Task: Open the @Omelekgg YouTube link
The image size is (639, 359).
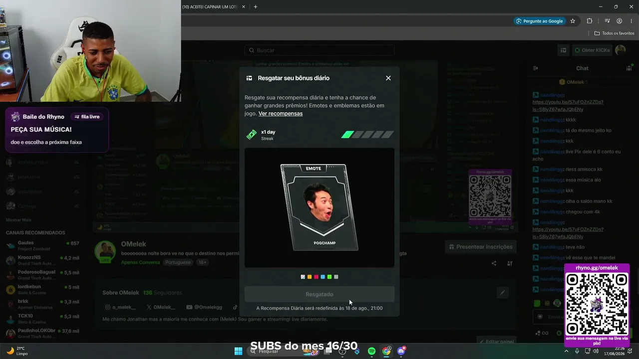Action: point(204,308)
